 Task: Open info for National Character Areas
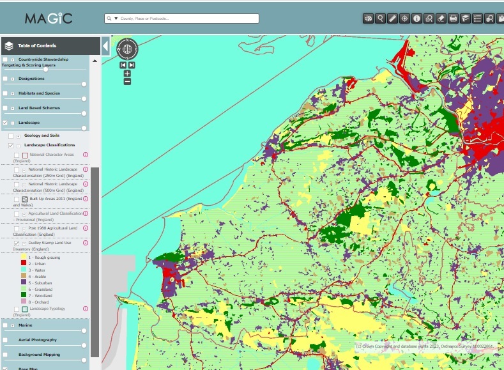tap(85, 155)
